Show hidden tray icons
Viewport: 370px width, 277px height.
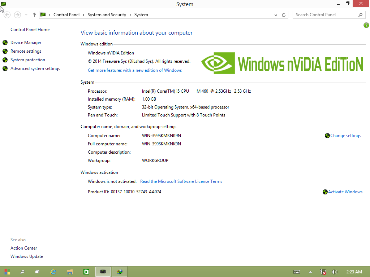pos(310,272)
